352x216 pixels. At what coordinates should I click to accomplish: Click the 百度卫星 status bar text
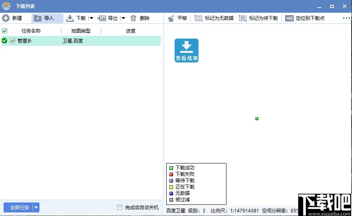click(x=176, y=210)
